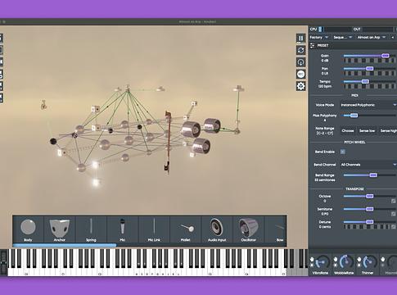This screenshot has height=295, width=397.
Task: Open the settings gear in the viewport
Action: pos(301,86)
